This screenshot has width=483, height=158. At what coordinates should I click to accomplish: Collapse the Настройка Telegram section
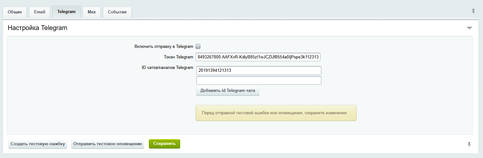pyautogui.click(x=470, y=28)
